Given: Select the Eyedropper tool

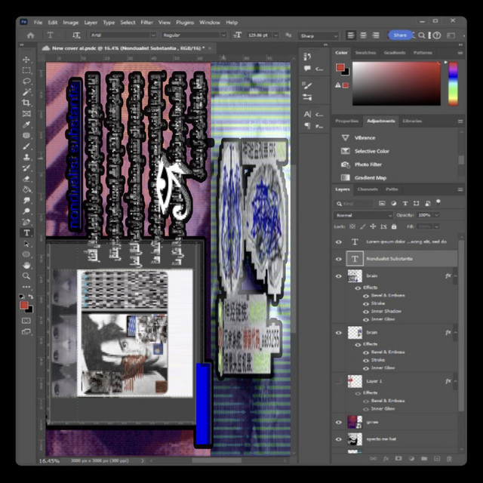Looking at the screenshot, I should coord(26,125).
